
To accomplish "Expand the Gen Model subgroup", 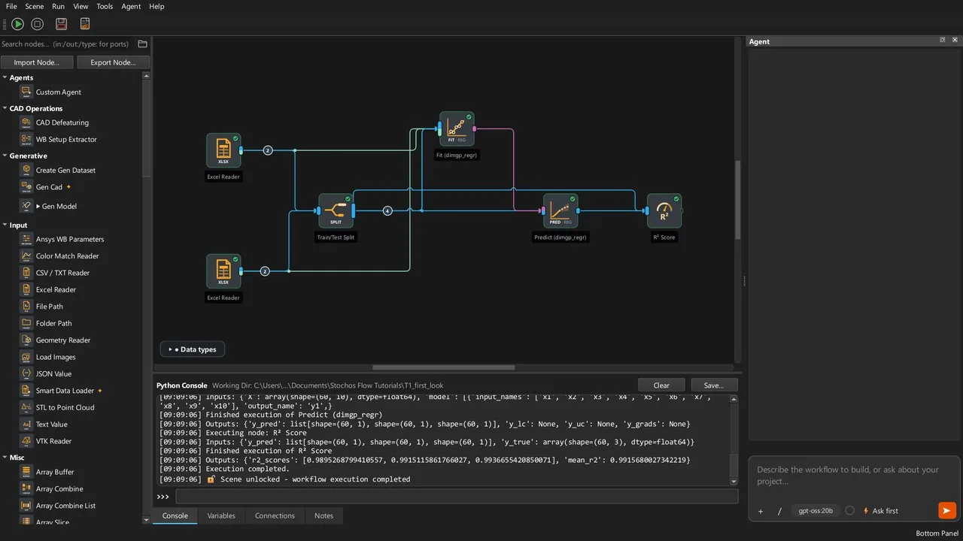I will coord(38,206).
